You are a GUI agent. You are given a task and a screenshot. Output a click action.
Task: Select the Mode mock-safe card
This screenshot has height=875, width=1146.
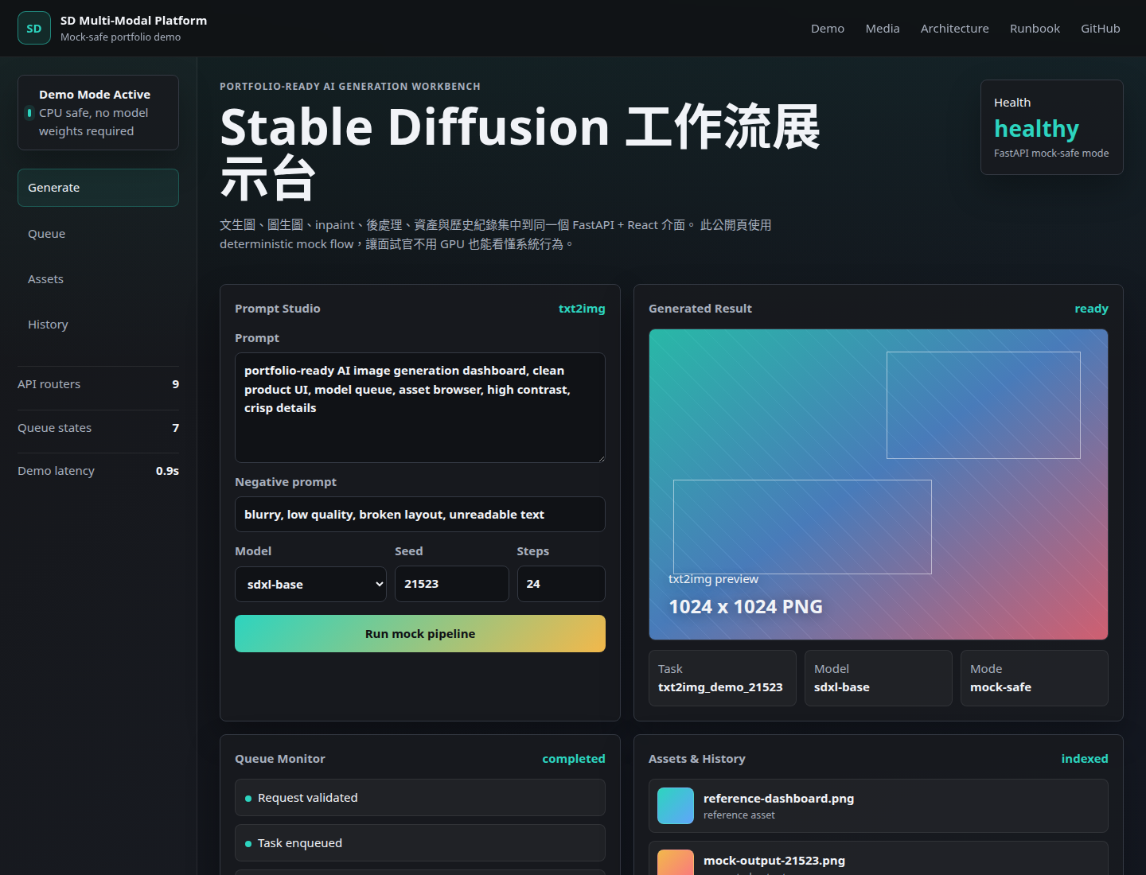point(1035,678)
